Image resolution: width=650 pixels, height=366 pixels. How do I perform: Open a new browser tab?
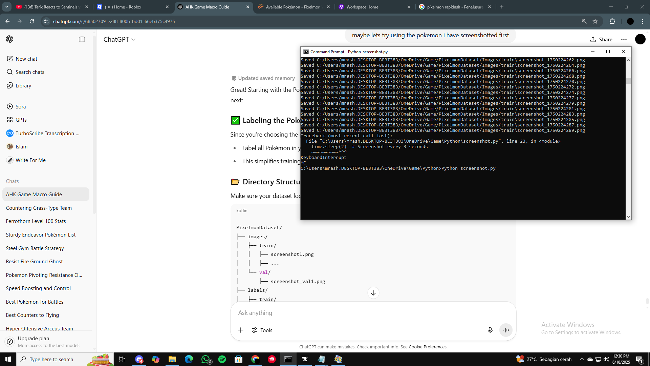click(502, 7)
